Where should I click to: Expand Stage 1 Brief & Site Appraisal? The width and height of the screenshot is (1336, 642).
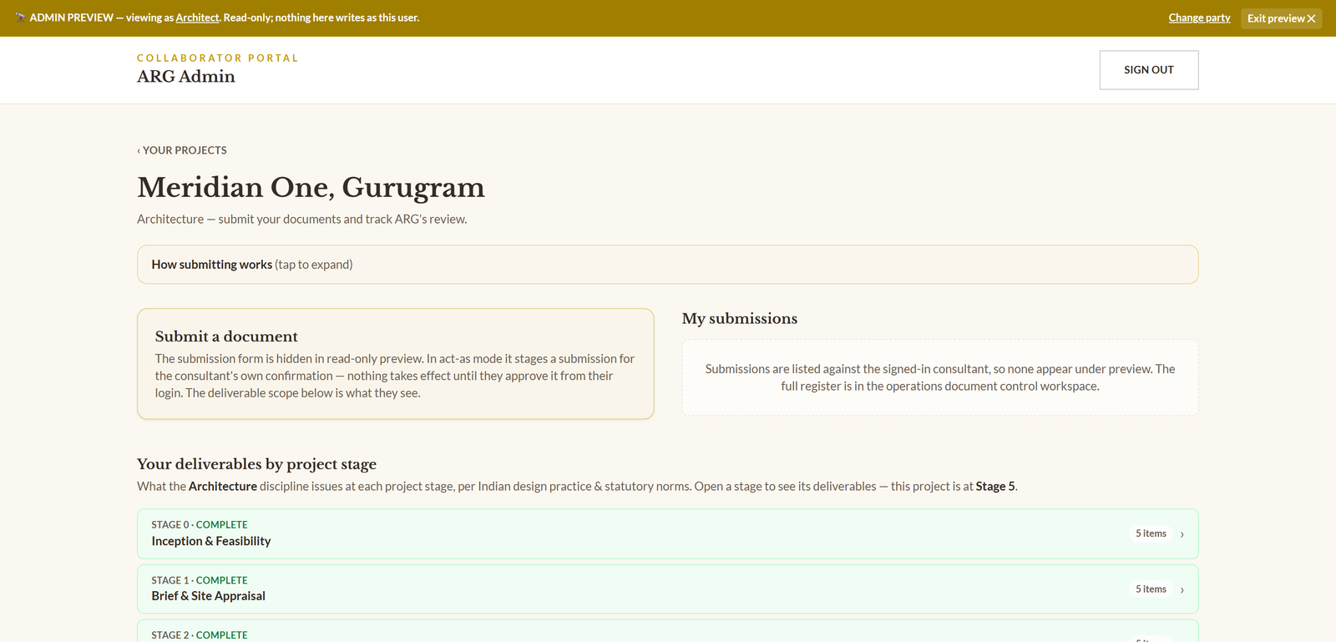pyautogui.click(x=668, y=589)
